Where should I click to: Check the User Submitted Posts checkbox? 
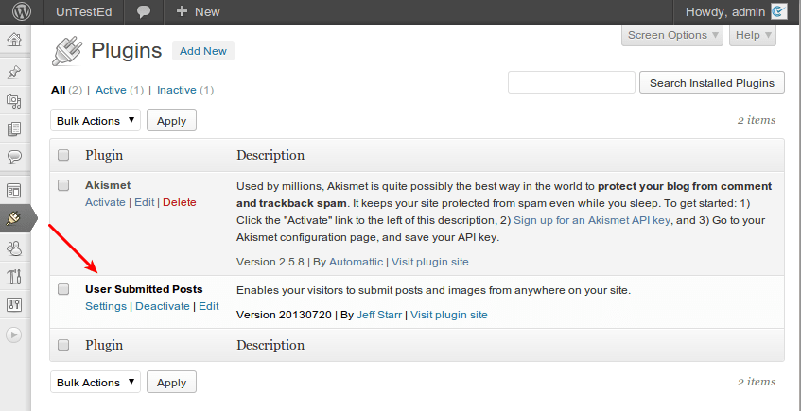(63, 289)
